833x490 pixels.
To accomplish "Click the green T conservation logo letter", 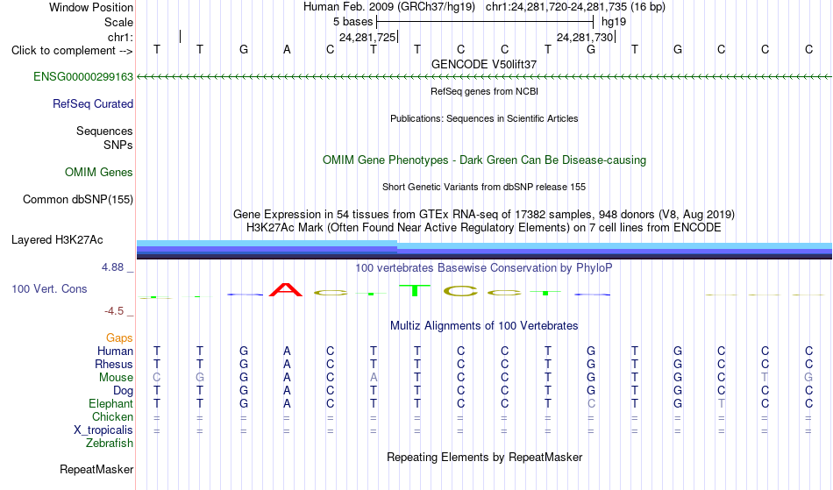I will 416,290.
